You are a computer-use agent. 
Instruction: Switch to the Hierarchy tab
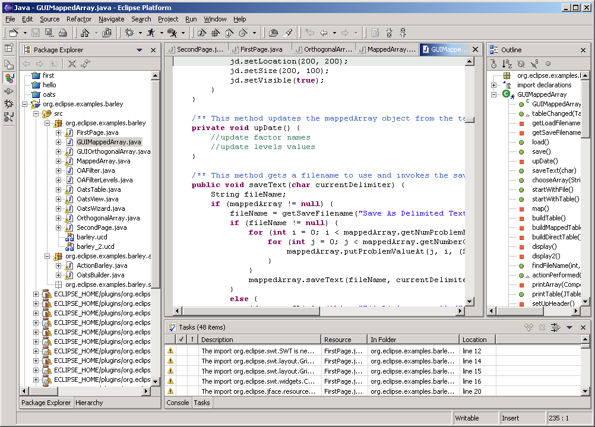(89, 403)
